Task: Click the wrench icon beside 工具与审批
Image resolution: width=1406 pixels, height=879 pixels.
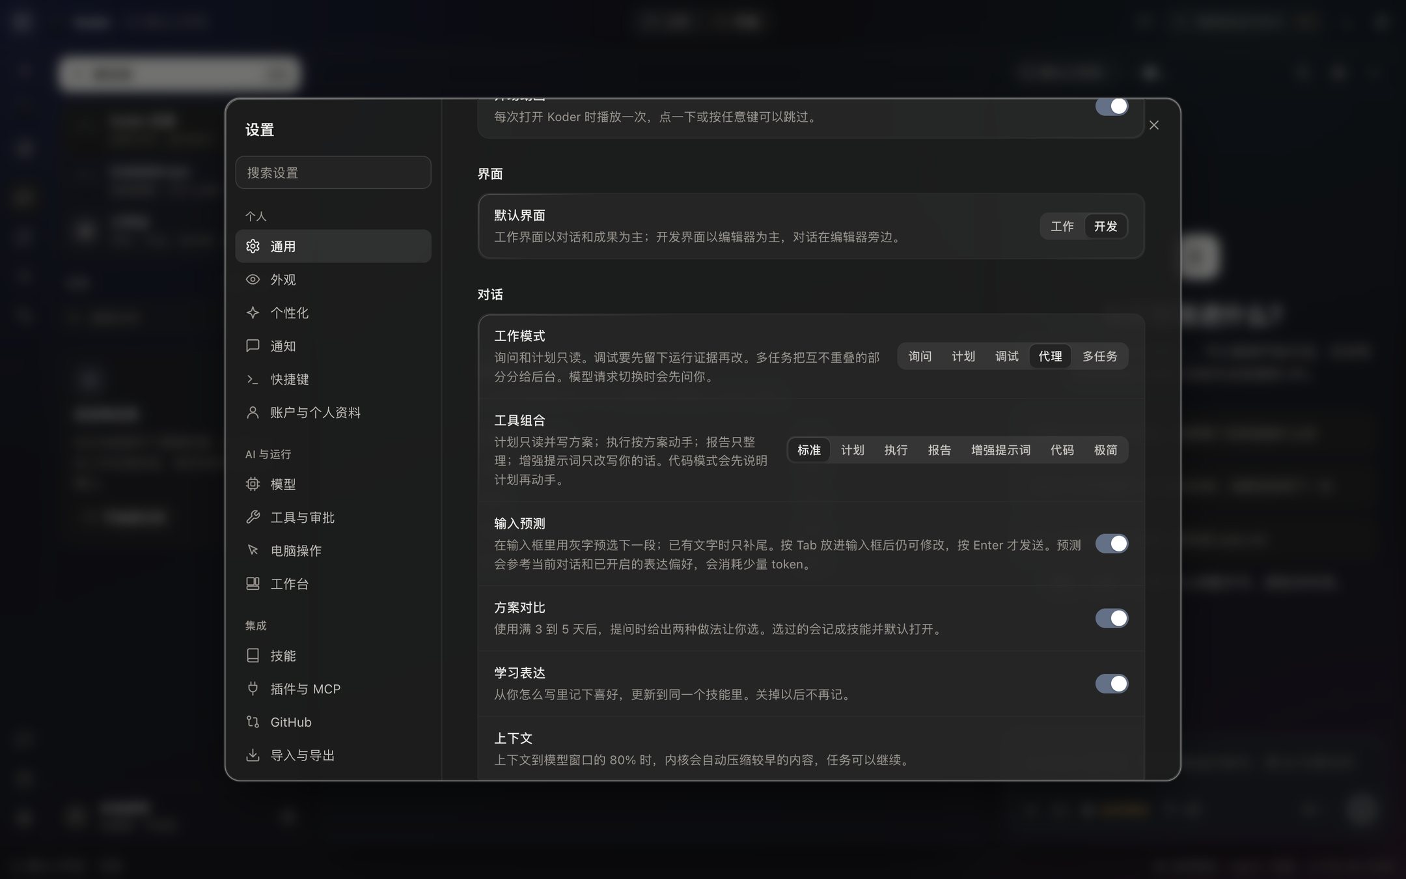Action: click(253, 517)
